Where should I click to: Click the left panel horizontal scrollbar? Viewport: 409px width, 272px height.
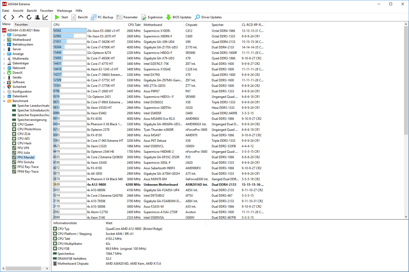(x=24, y=268)
